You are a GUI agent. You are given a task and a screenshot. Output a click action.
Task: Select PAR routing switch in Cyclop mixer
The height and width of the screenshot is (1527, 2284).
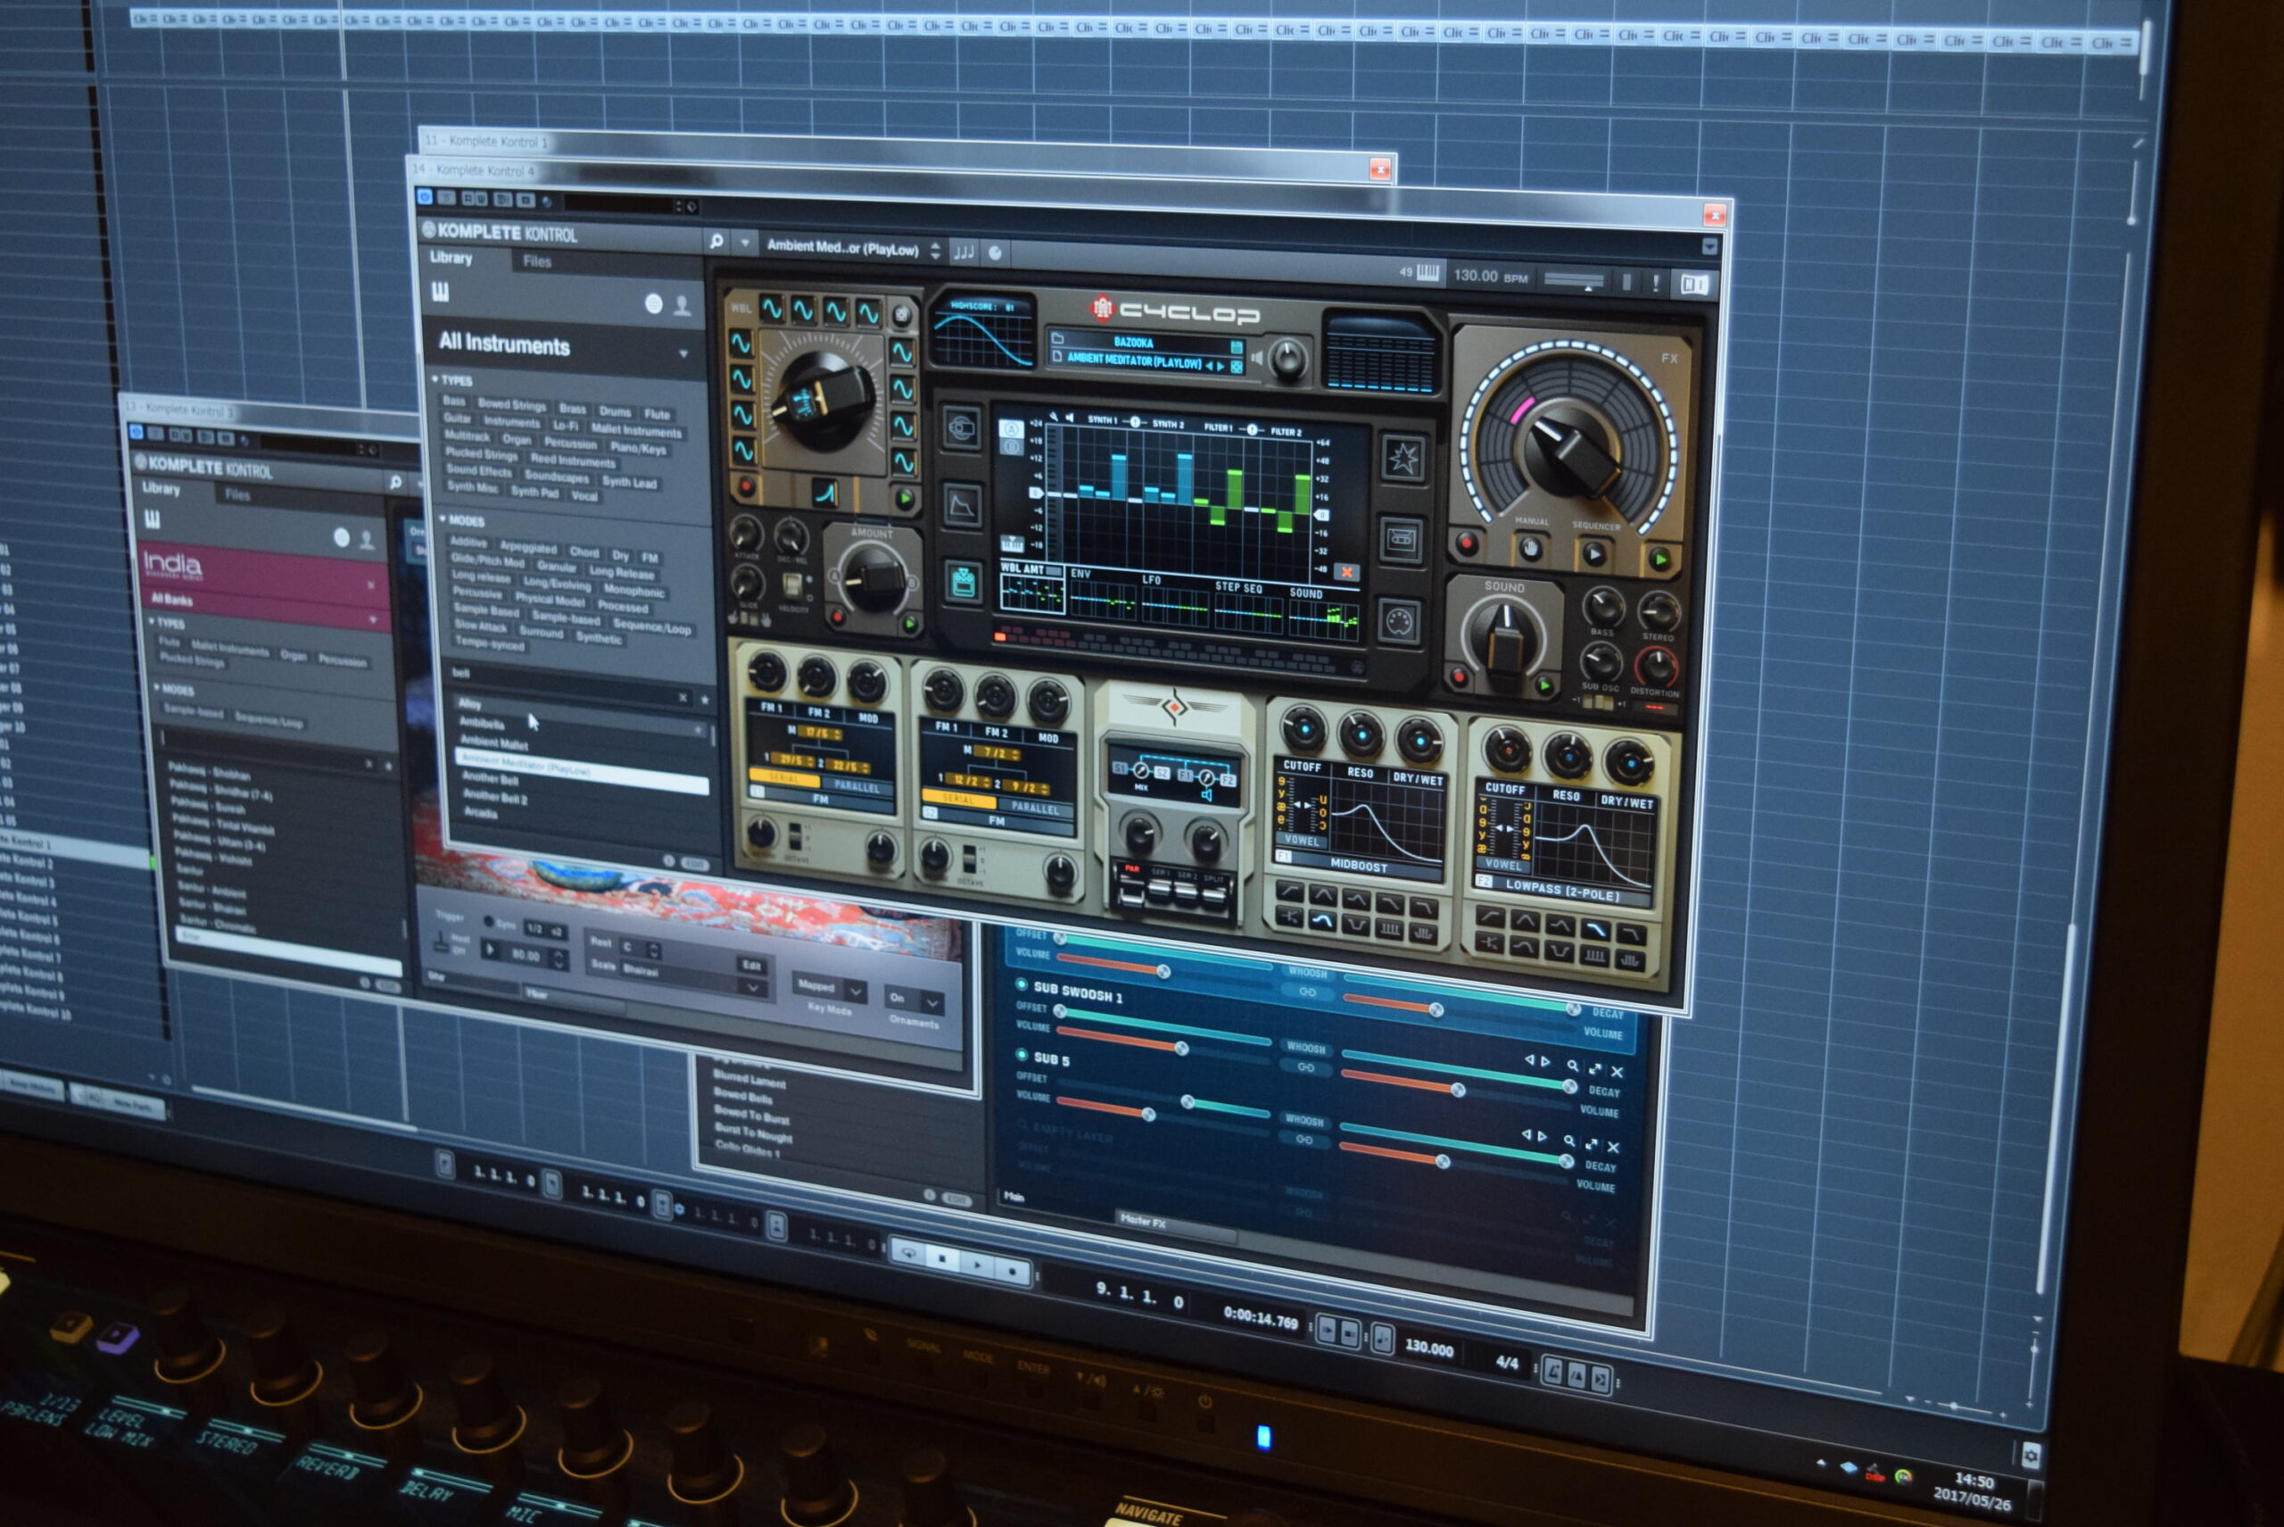tap(1132, 884)
